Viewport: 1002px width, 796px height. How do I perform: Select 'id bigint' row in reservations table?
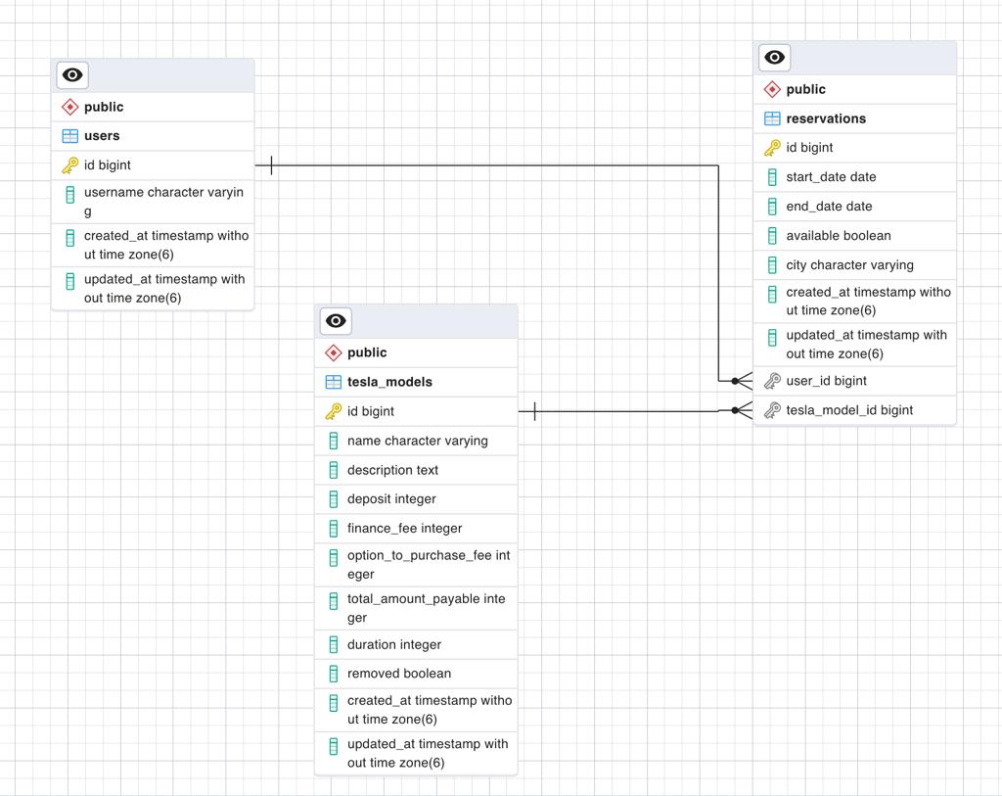click(855, 148)
